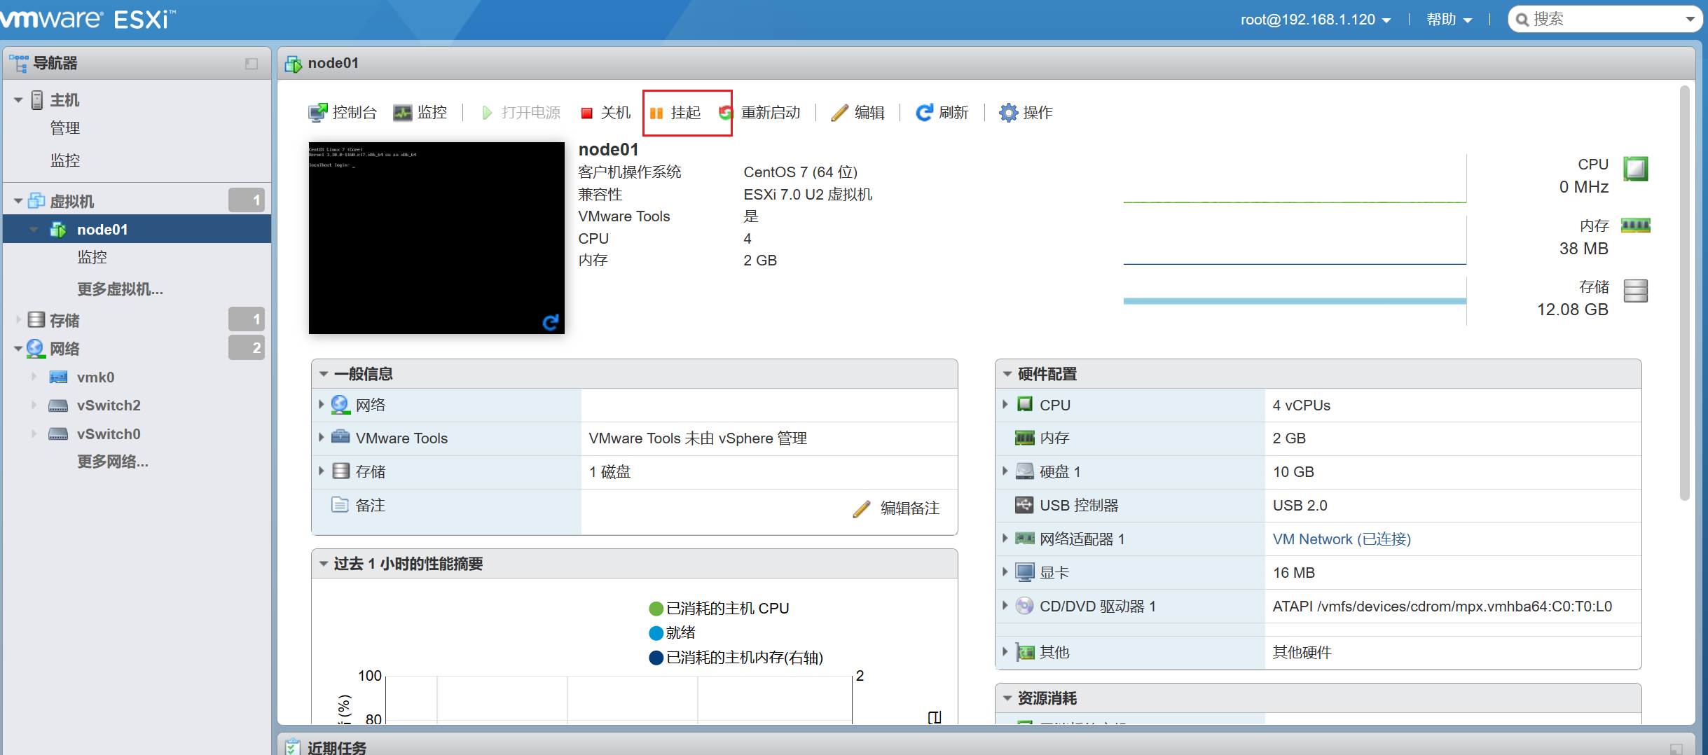Open the VM console (控制台)
Image resolution: width=1708 pixels, height=755 pixels.
pos(343,113)
